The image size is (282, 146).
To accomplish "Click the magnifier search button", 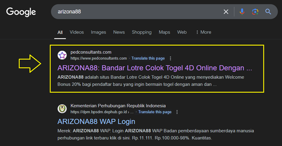I will point(268,12).
